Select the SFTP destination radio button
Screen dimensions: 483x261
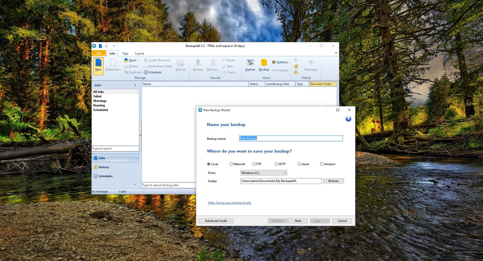[277, 164]
